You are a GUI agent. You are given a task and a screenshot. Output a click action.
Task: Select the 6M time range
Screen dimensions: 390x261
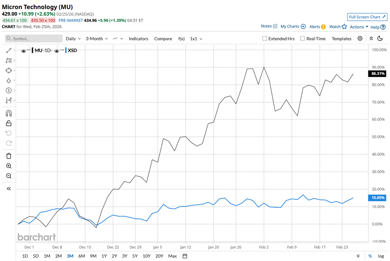point(82,256)
